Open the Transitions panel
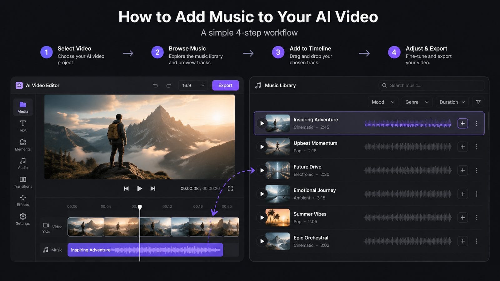This screenshot has width=500, height=281. [x=23, y=182]
